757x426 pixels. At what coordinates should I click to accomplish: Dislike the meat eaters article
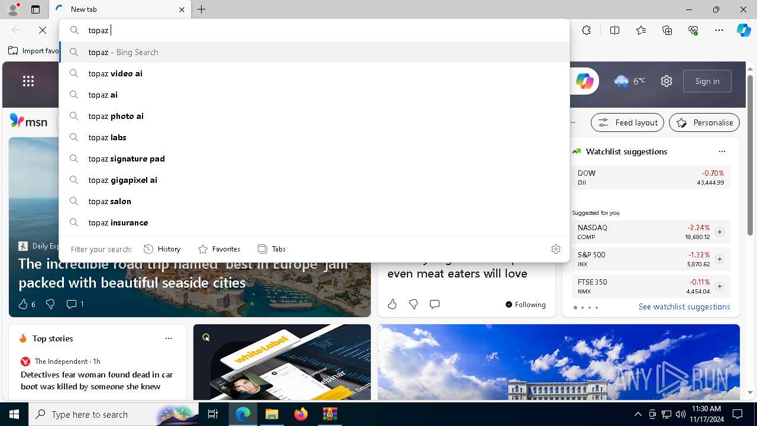413,304
